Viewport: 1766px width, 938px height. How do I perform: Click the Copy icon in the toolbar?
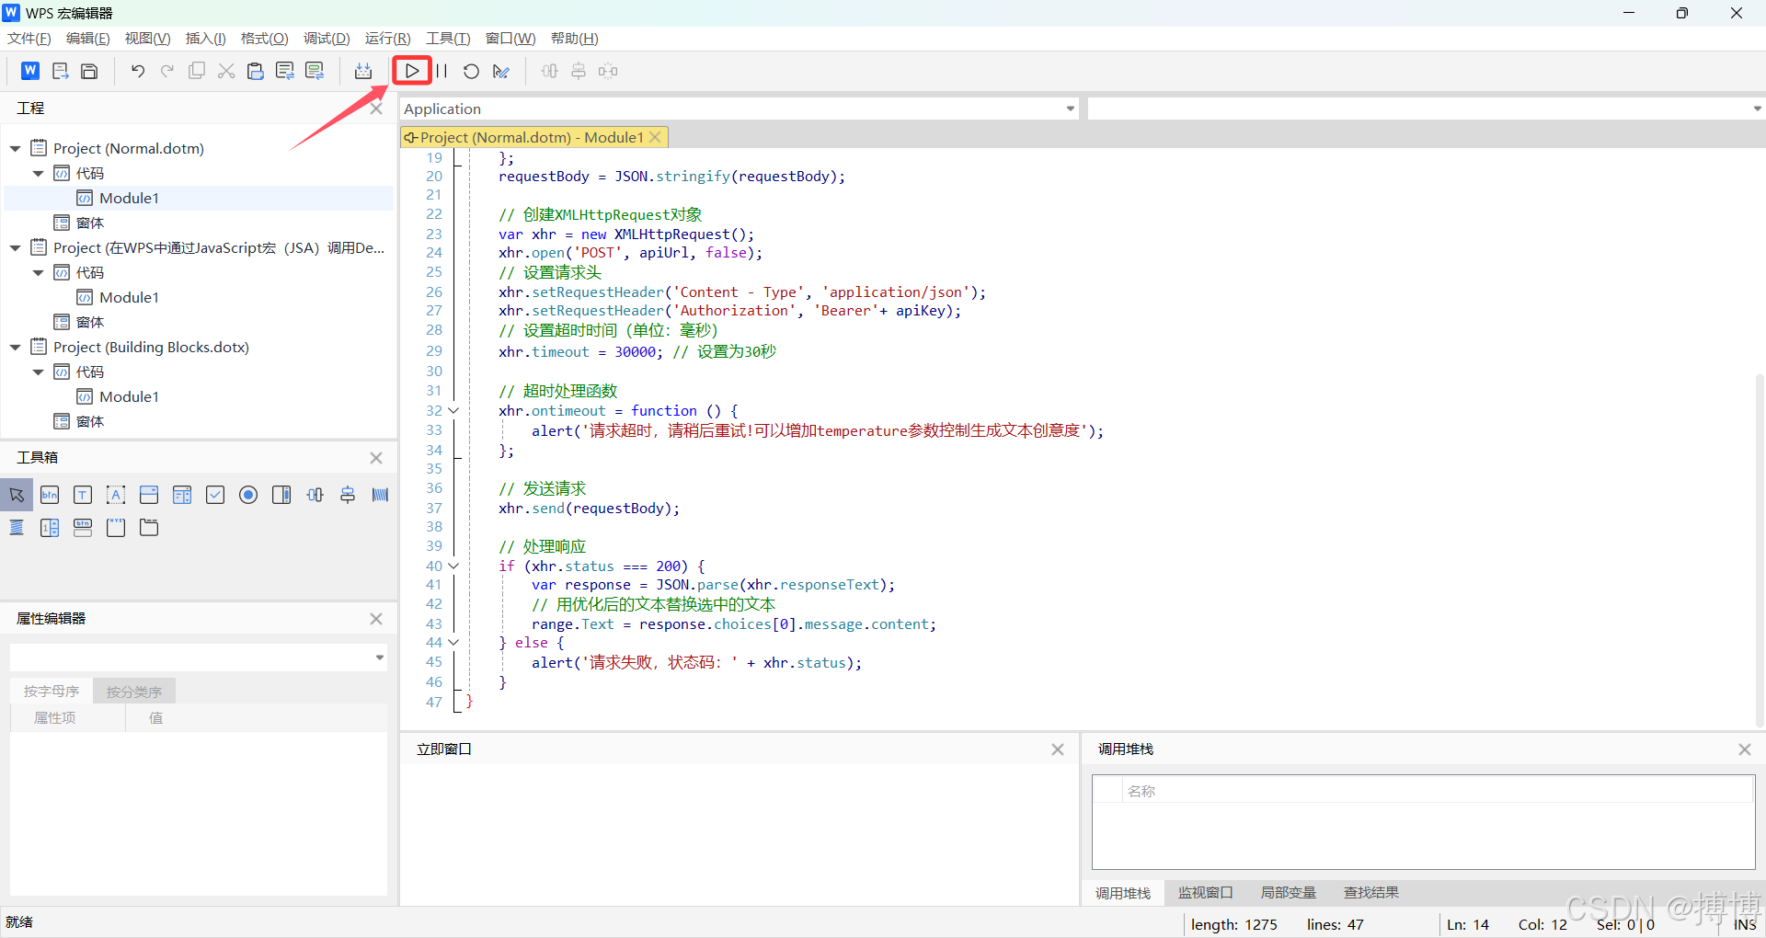pyautogui.click(x=197, y=71)
